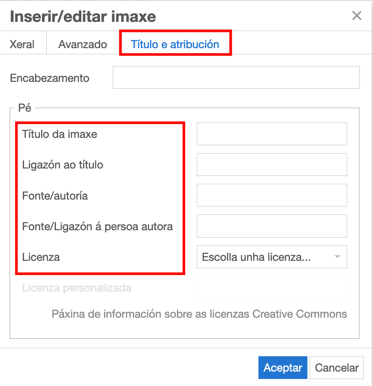
Task: Switch to the Avanzado tab
Action: click(82, 44)
